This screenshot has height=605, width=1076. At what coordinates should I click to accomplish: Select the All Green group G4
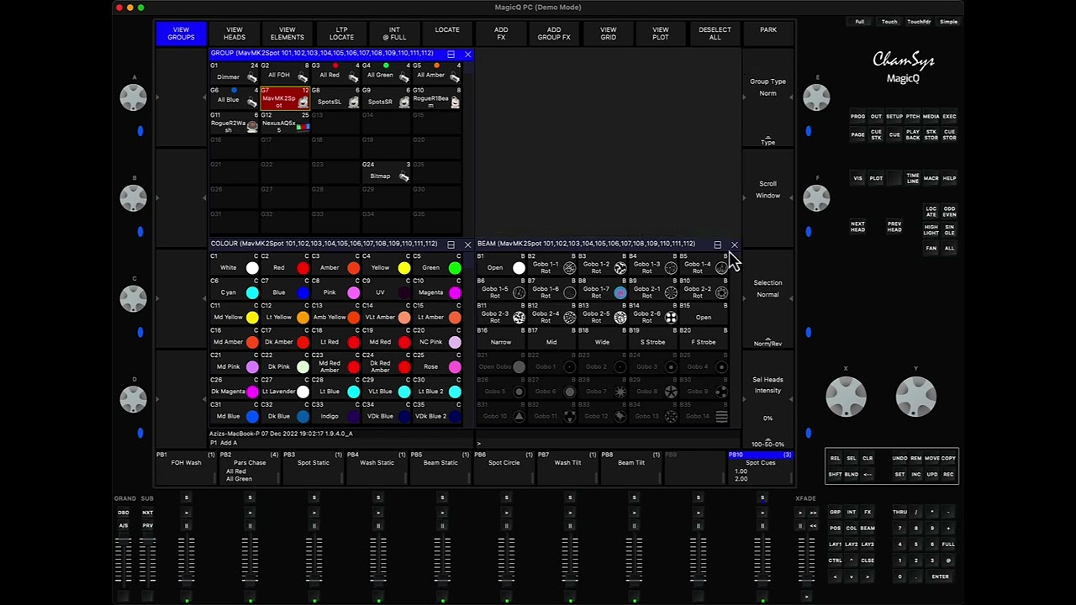click(386, 73)
